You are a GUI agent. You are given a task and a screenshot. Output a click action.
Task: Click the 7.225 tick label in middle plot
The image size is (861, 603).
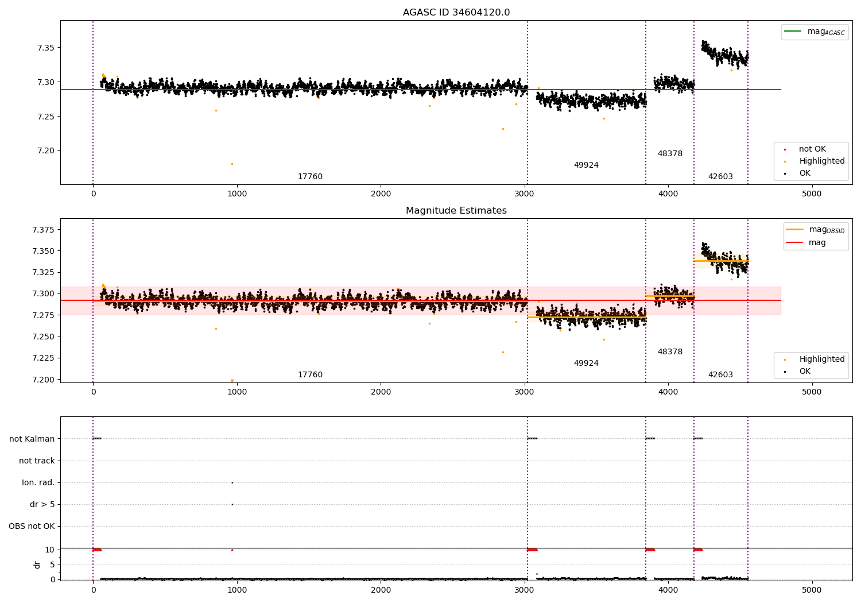(44, 358)
